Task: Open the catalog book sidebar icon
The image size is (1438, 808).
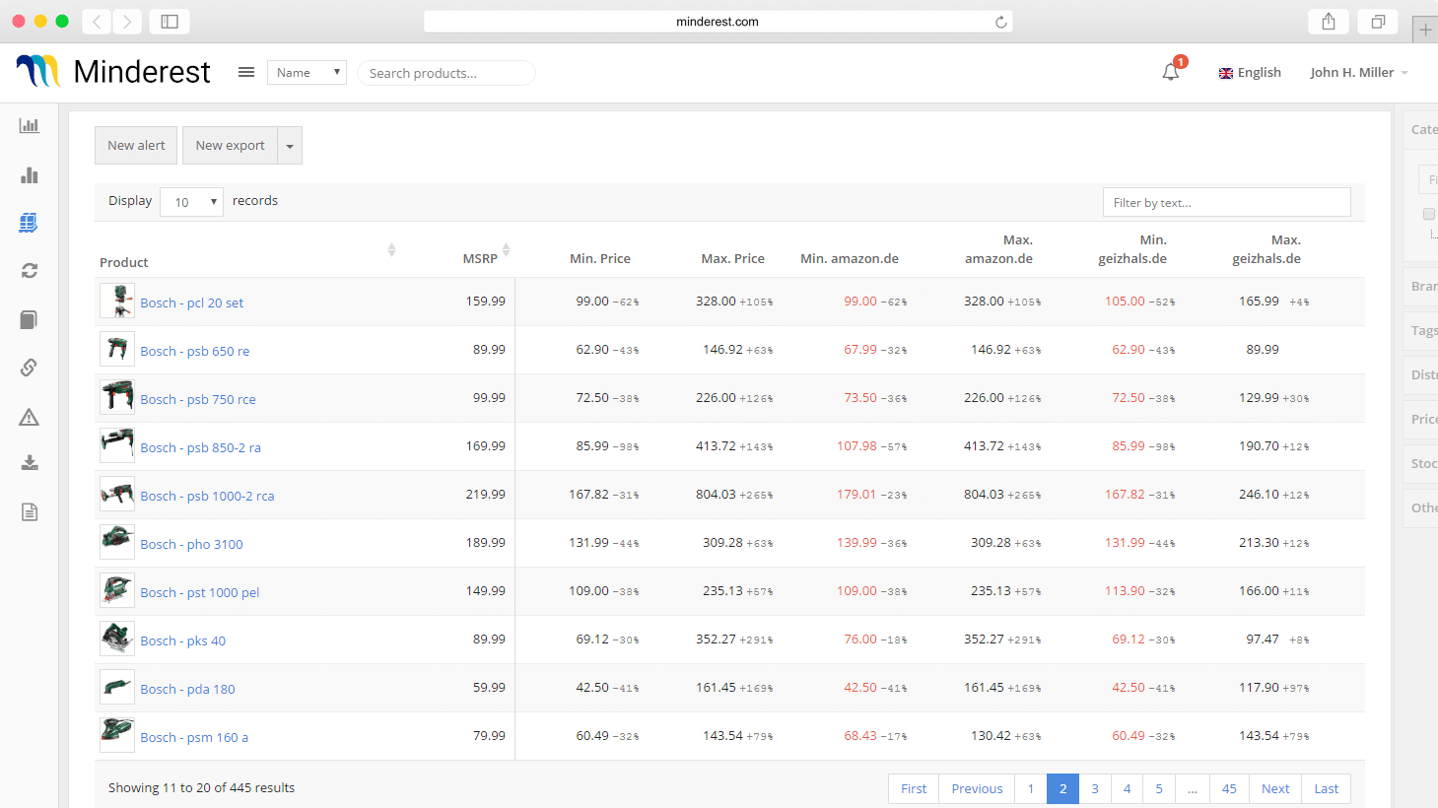Action: (x=29, y=319)
